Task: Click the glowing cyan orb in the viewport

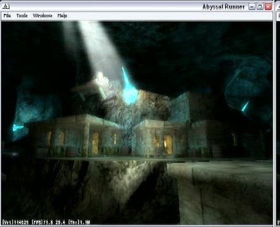Action: tap(130, 96)
